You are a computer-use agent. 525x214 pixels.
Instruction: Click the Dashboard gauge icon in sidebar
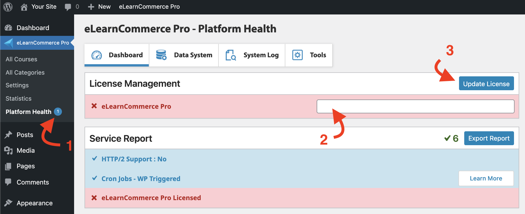coord(8,28)
